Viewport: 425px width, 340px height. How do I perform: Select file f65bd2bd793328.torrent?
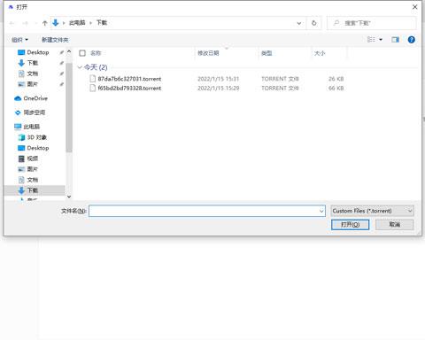[129, 88]
